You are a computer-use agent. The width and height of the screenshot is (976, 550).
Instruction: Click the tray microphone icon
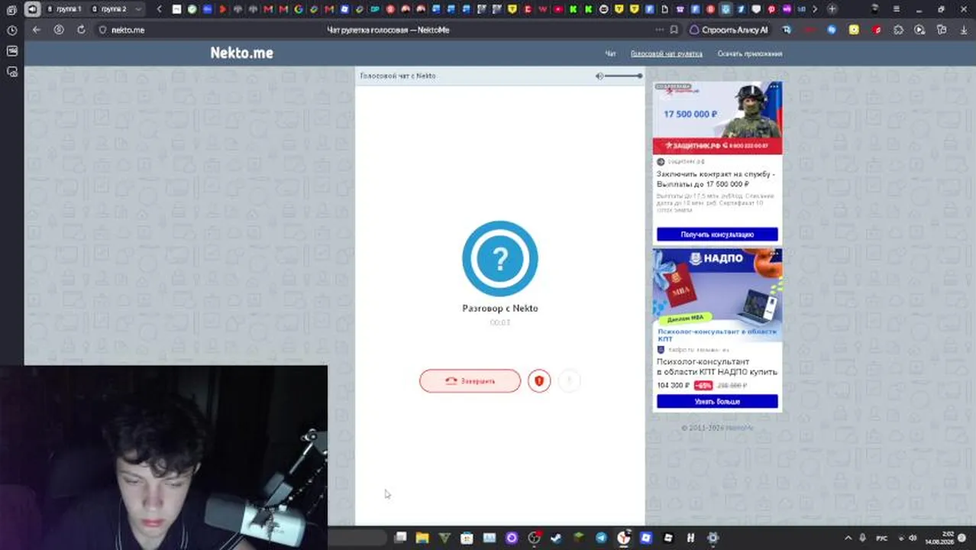pyautogui.click(x=863, y=538)
